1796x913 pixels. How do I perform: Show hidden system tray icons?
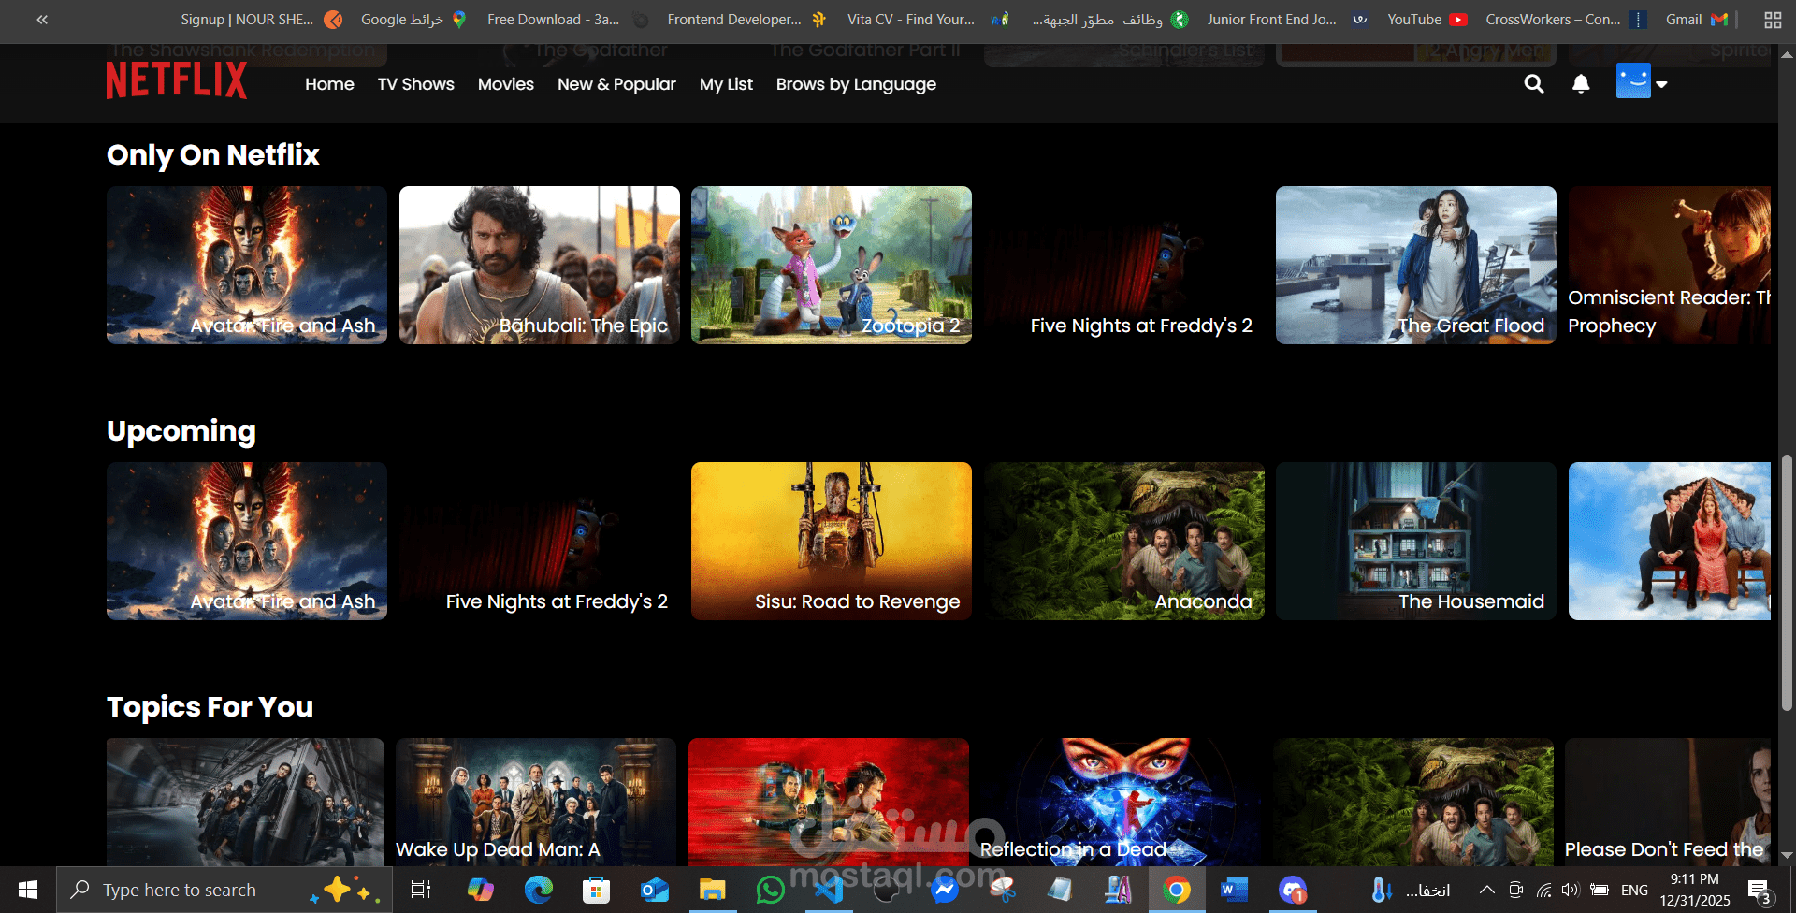(1486, 890)
